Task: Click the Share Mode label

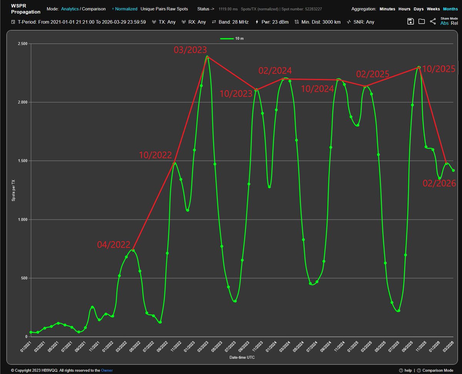Action: click(x=449, y=18)
